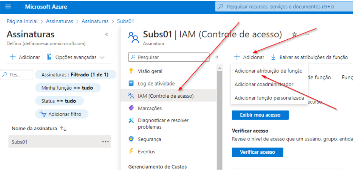
Task: Click the Exibir meu acesso button
Action: tap(260, 115)
